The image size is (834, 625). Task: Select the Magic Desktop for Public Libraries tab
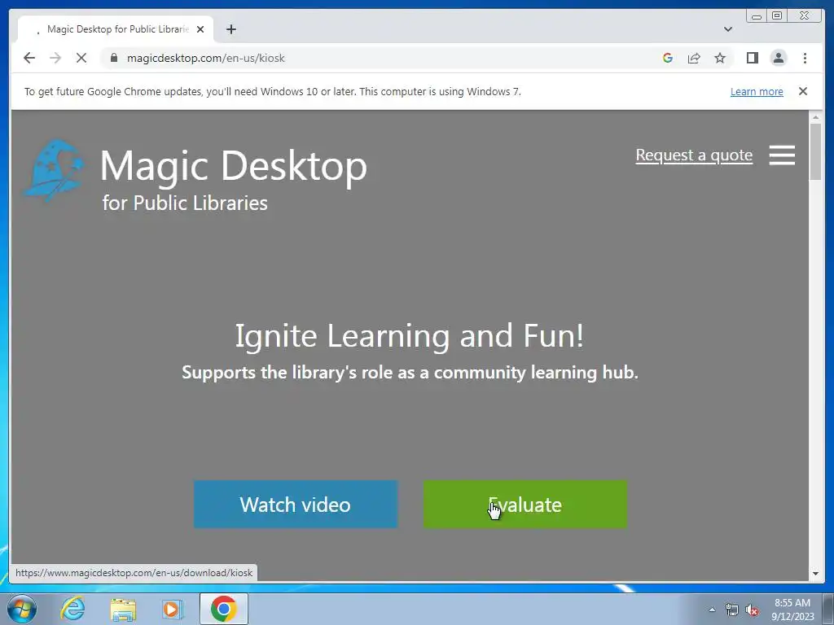[x=116, y=29]
